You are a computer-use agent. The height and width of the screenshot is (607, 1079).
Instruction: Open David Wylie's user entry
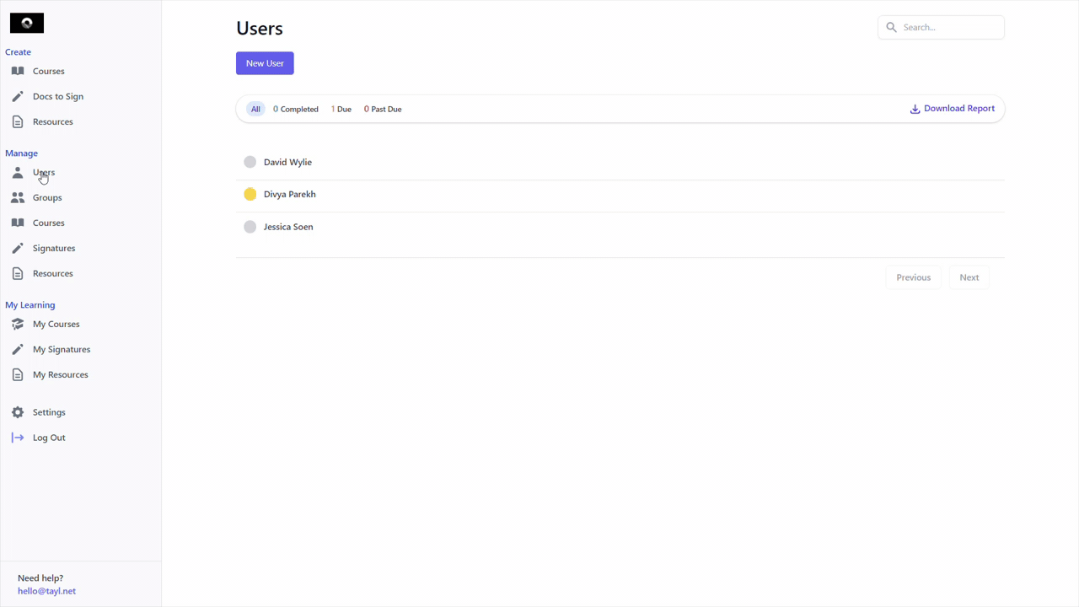click(x=287, y=162)
